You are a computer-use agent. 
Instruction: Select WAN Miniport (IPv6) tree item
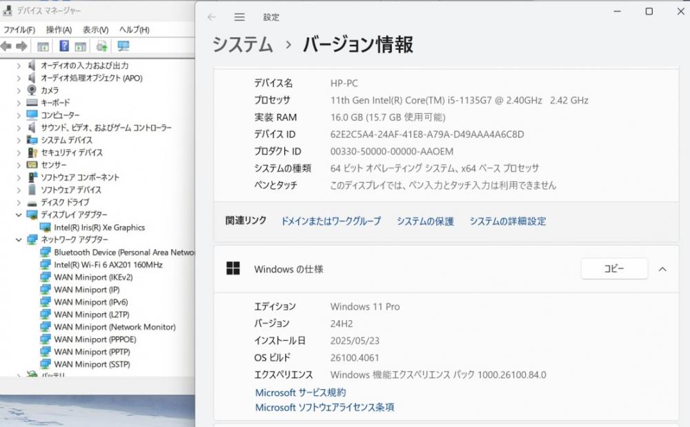pyautogui.click(x=91, y=301)
